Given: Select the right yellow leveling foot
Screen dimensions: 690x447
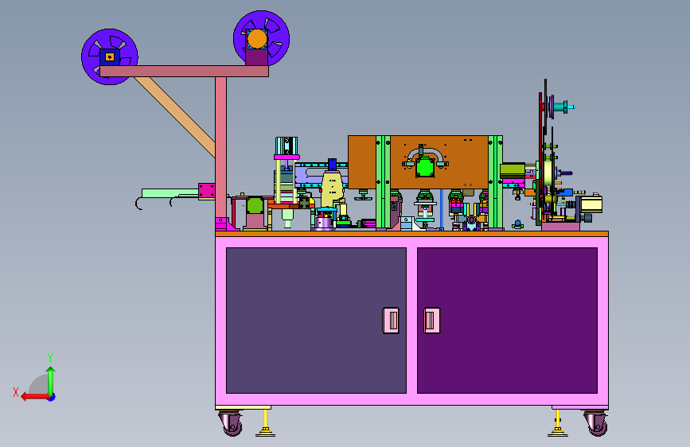Looking at the screenshot, I should coord(558,424).
